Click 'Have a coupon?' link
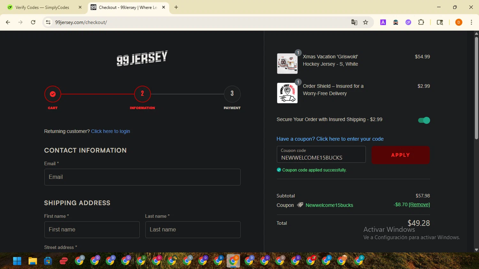This screenshot has height=269, width=479. (x=330, y=139)
